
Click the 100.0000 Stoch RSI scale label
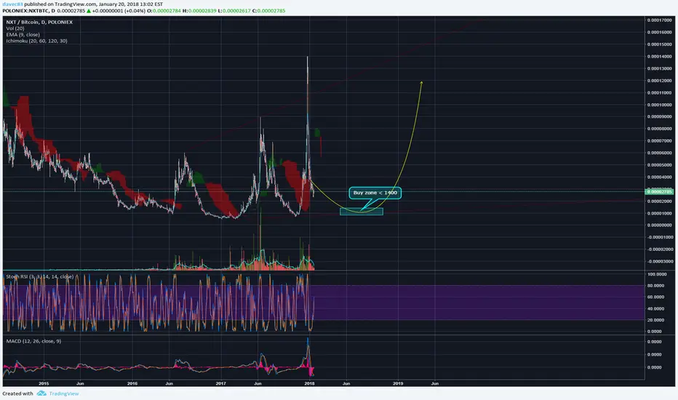657,274
